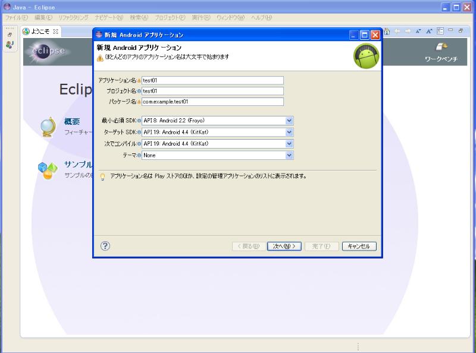
Task: Select the ようこそ tab
Action: pos(40,31)
